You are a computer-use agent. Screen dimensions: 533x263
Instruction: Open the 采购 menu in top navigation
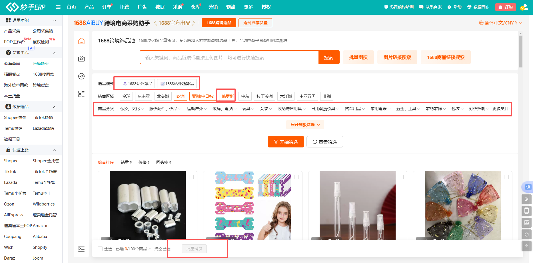pyautogui.click(x=177, y=7)
